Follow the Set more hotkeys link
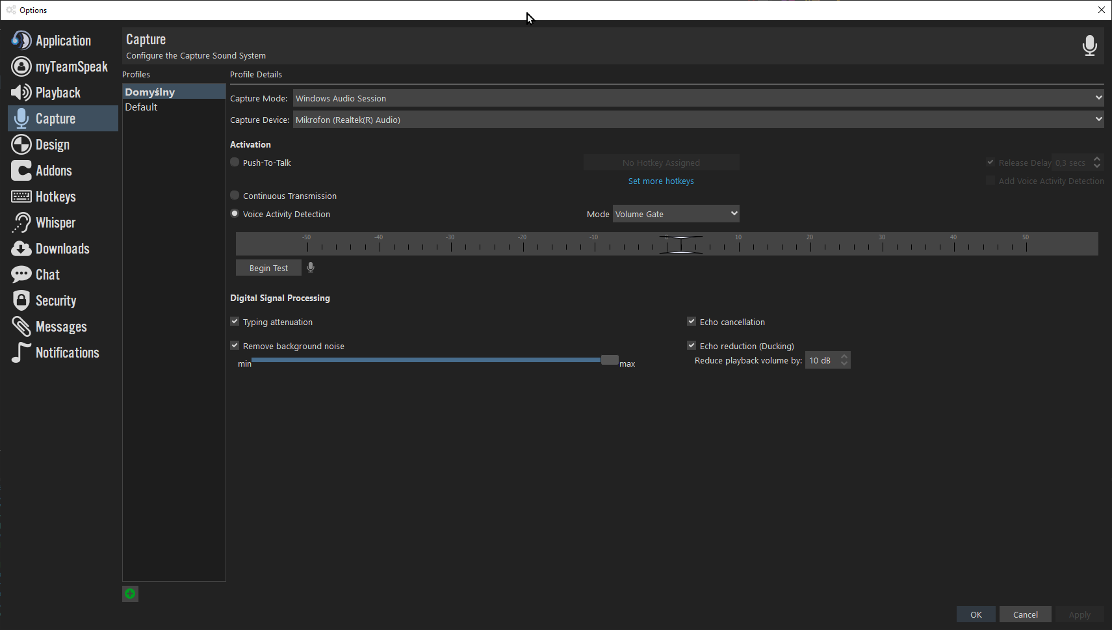Image resolution: width=1112 pixels, height=630 pixels. coord(661,181)
